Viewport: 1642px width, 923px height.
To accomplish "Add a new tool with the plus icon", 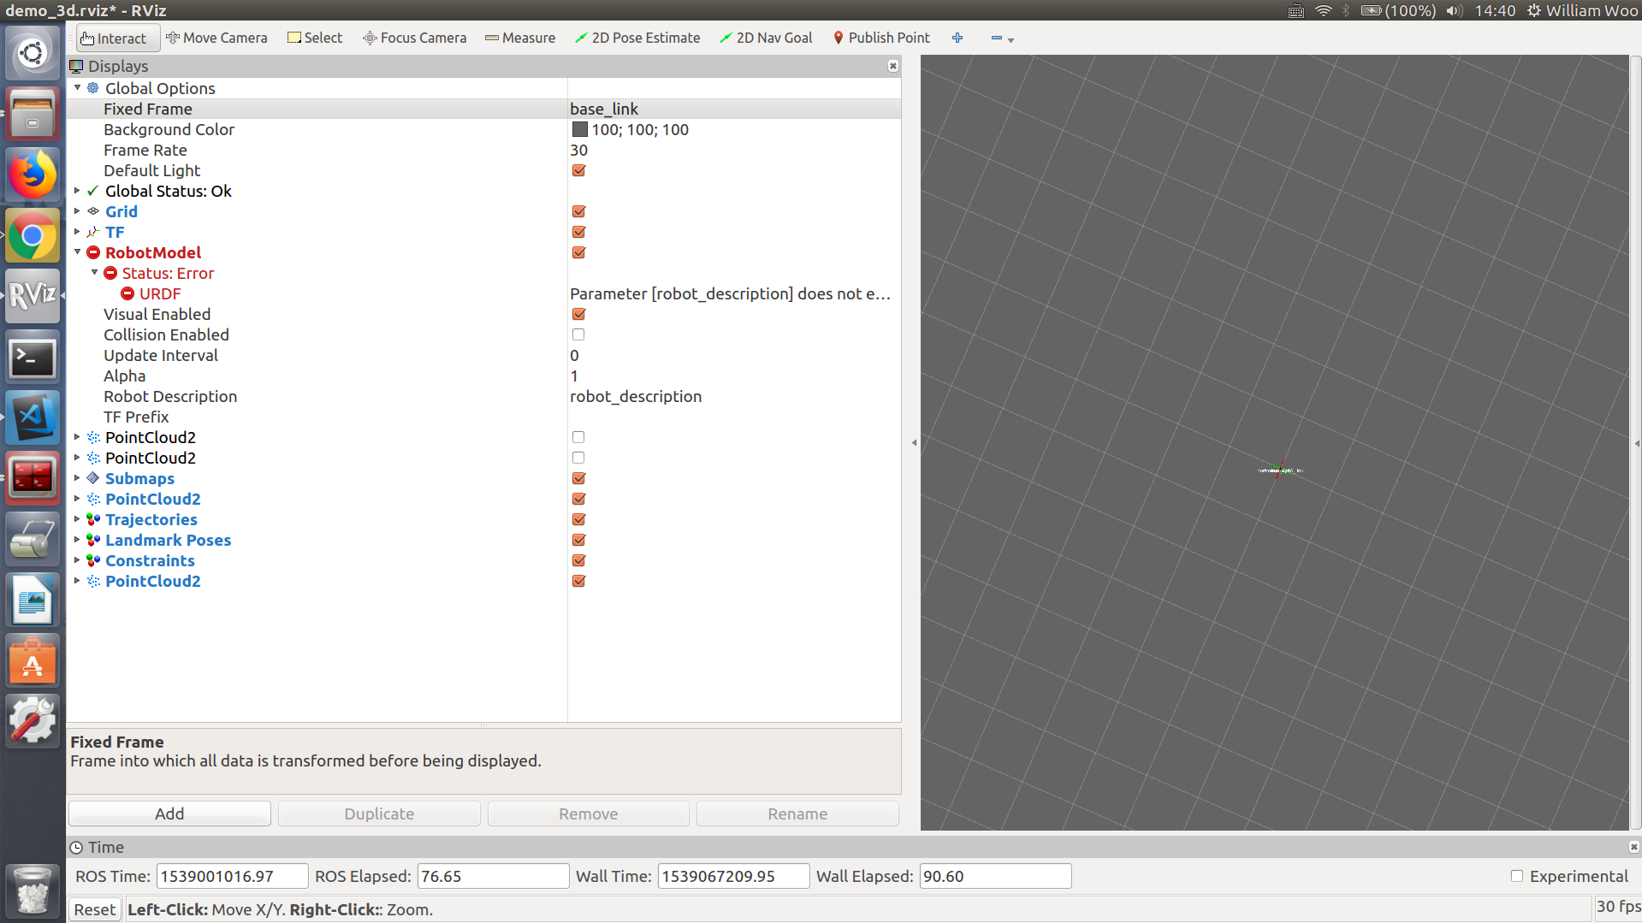I will [957, 38].
